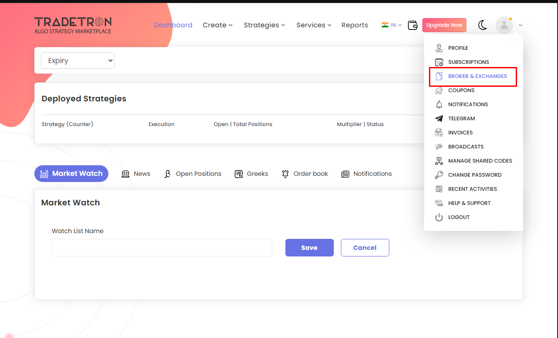The image size is (558, 338).
Task: Click the Logout power icon
Action: [439, 217]
